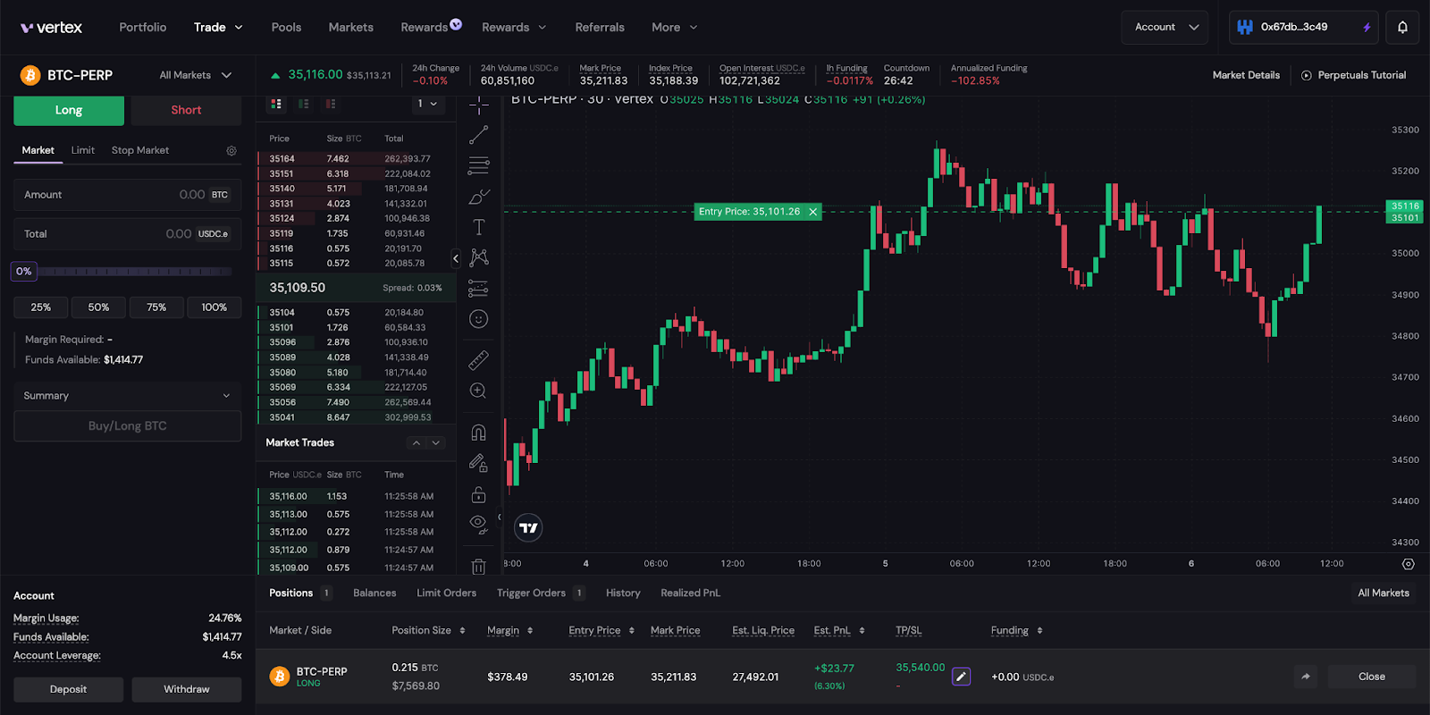The image size is (1430, 715).
Task: Click the BTC-PERP bitcoin icon in header
Action: point(30,75)
